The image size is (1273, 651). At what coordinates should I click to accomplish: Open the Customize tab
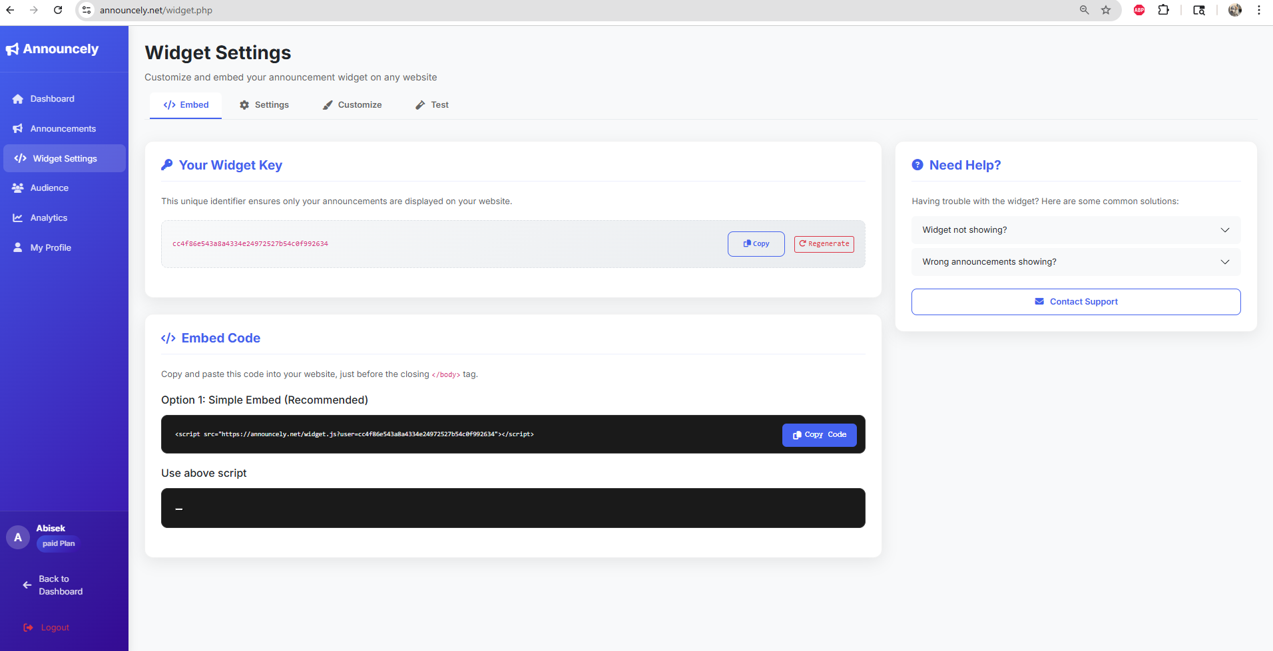click(x=352, y=105)
